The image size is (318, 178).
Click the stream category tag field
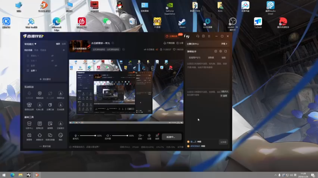click(x=106, y=49)
